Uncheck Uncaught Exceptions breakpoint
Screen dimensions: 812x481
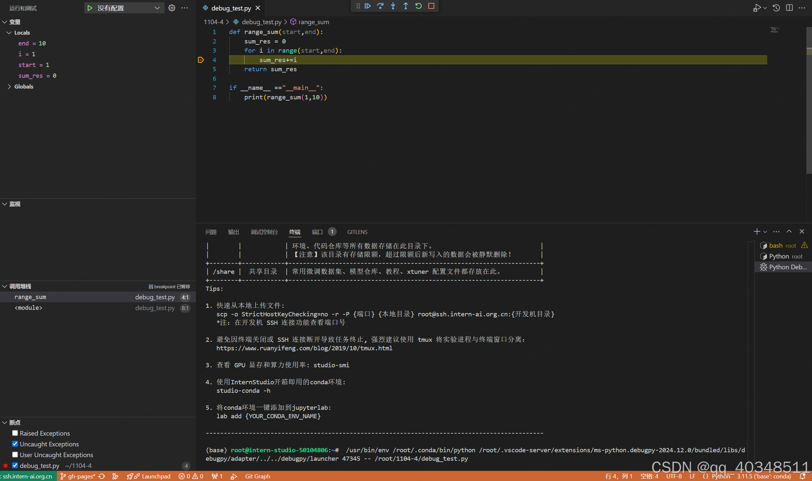coord(15,444)
